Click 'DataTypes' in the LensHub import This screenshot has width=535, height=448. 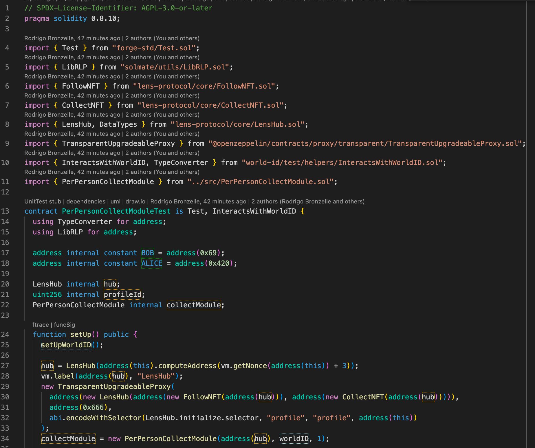(118, 124)
